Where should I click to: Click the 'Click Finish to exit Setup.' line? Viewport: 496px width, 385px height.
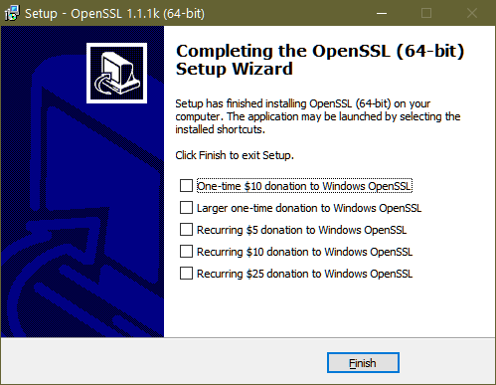point(235,155)
